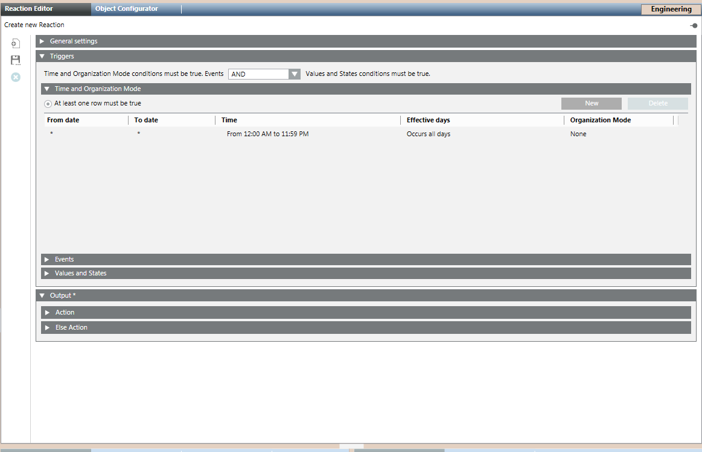Expand the Values and States section

click(46, 273)
